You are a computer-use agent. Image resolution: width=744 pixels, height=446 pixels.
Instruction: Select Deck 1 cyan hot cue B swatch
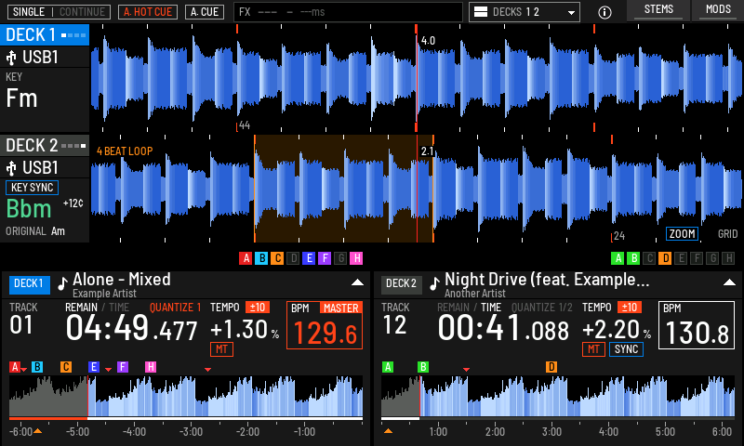261,257
